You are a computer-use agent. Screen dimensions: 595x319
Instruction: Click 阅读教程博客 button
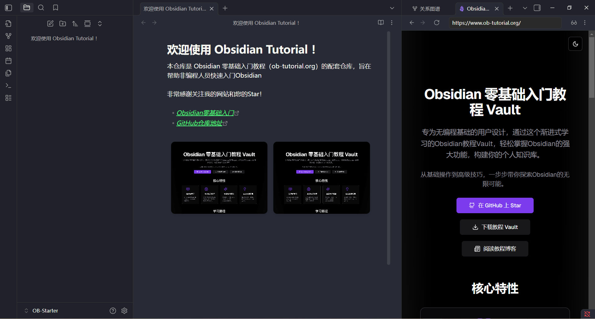point(495,249)
